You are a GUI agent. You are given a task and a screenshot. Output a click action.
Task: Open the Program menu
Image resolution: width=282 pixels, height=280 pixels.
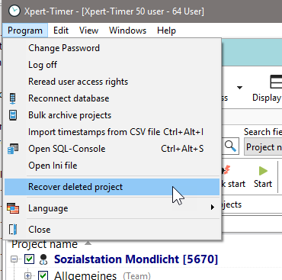click(x=25, y=31)
